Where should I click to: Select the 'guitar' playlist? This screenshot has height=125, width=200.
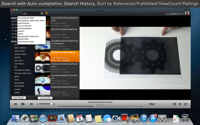(17, 76)
